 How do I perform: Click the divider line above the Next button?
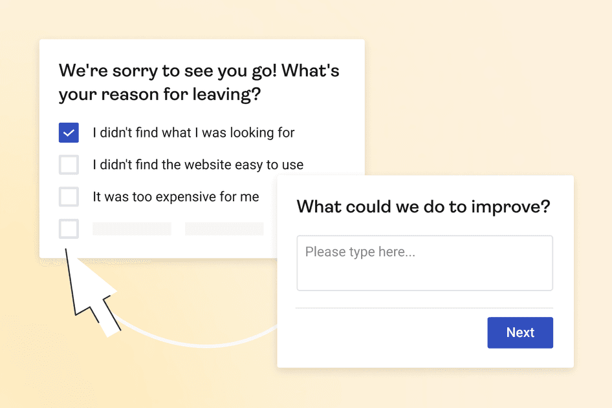(x=424, y=308)
